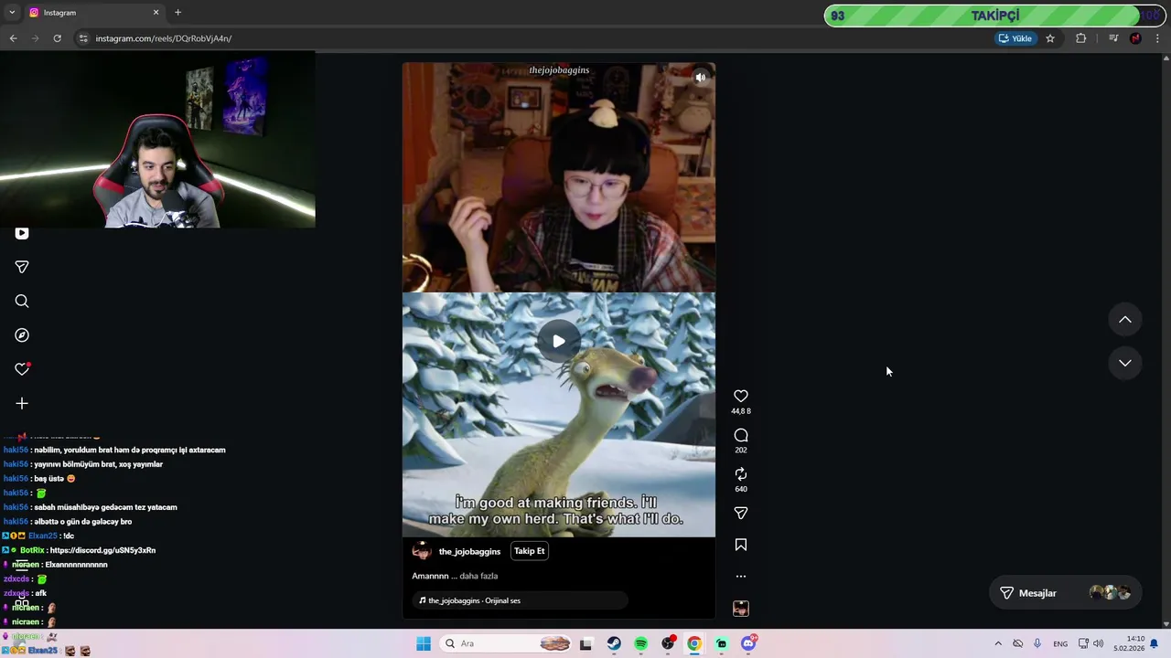Image resolution: width=1171 pixels, height=658 pixels.
Task: Open Google Chrome from the taskbar
Action: click(694, 643)
